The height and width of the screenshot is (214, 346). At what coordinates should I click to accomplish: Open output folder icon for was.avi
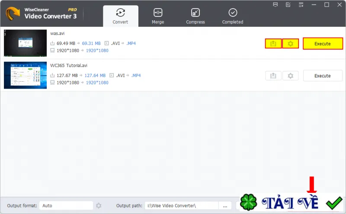tap(273, 44)
